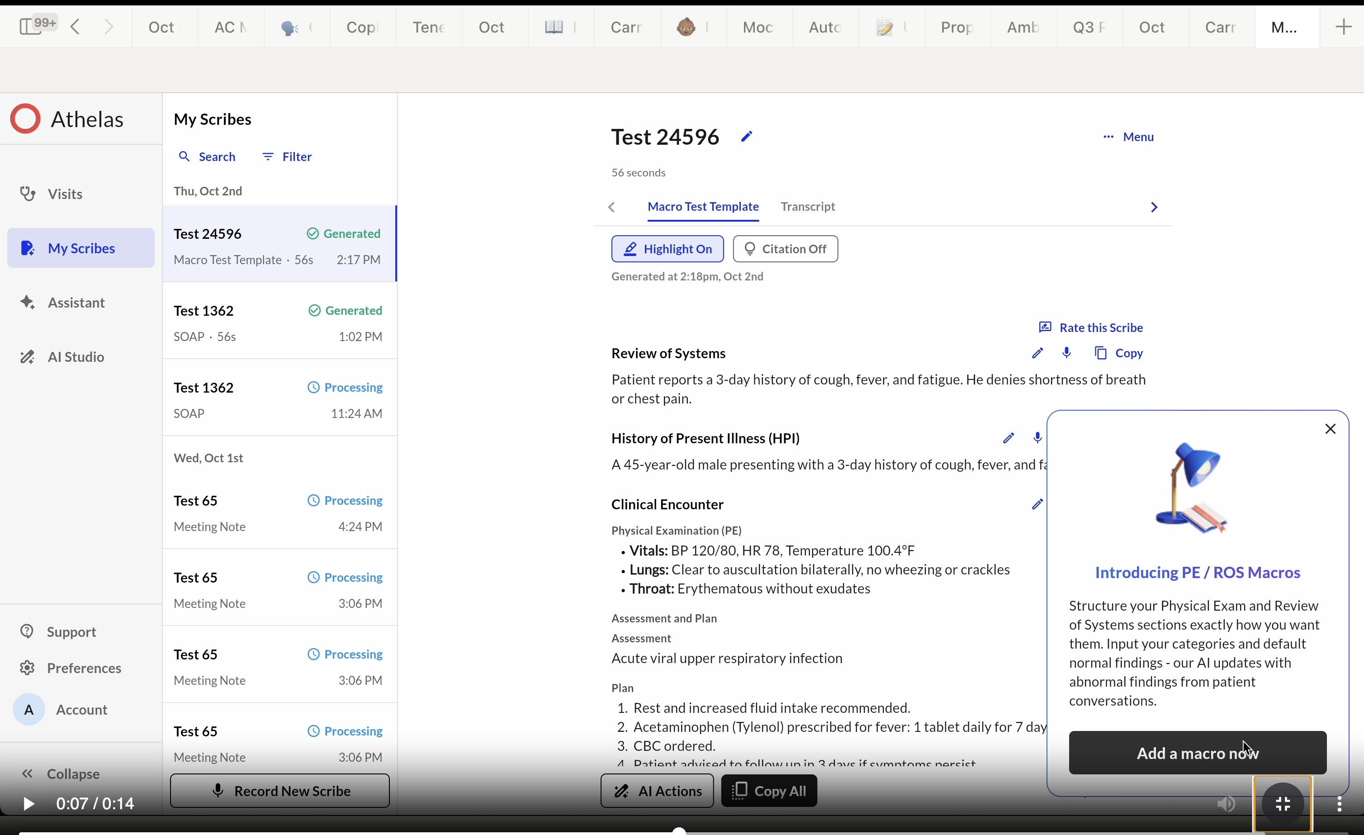Click the microphone dictation icon for Review of Systems
Viewport: 1364px width, 835px height.
1066,353
